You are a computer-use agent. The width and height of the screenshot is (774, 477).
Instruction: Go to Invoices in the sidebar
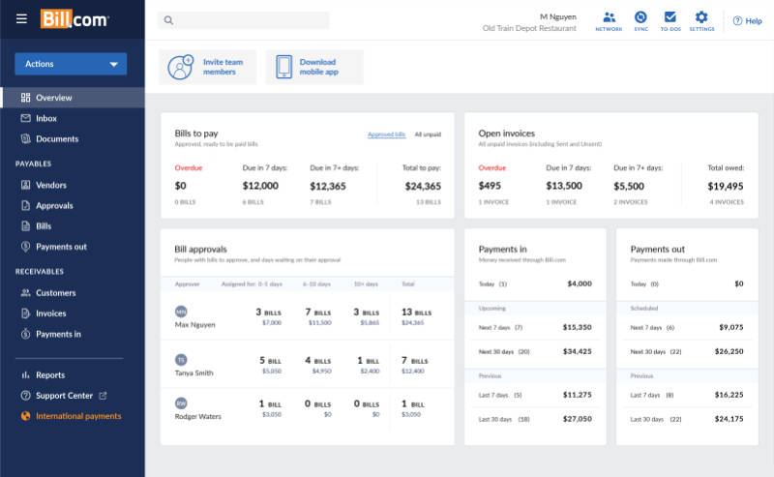(x=51, y=313)
